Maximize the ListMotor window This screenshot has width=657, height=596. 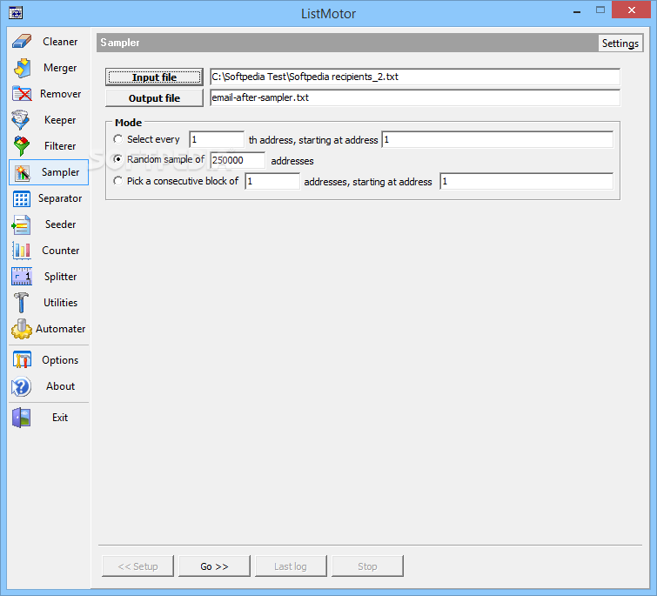(x=600, y=10)
